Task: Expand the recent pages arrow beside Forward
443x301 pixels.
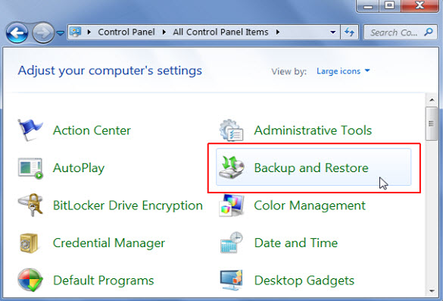Action: (x=60, y=33)
